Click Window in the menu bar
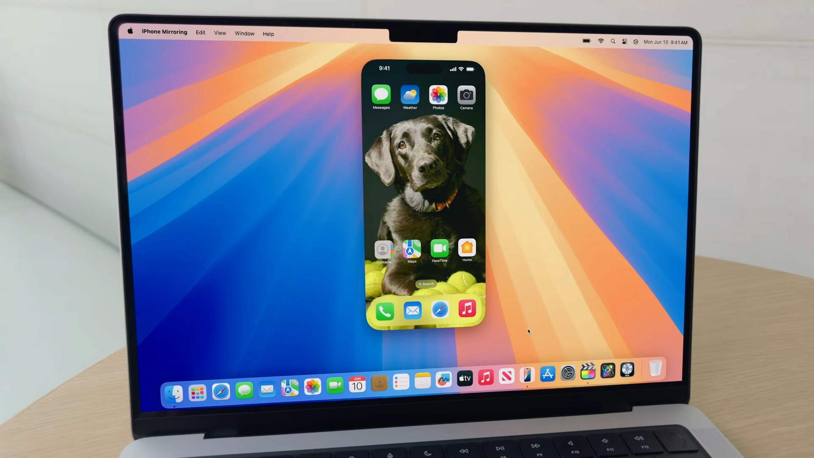This screenshot has height=458, width=814. (244, 34)
